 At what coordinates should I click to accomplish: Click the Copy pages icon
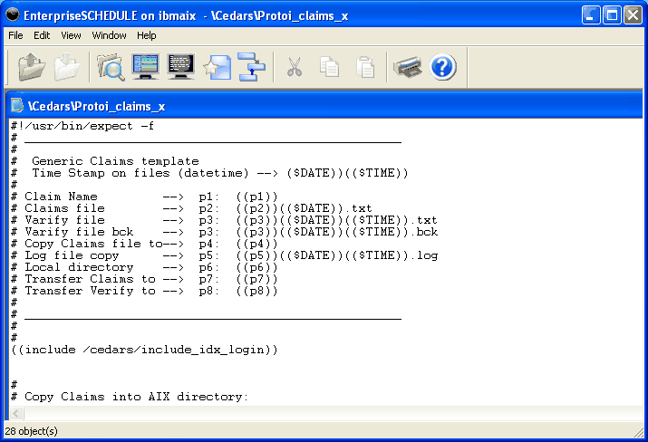pos(329,67)
